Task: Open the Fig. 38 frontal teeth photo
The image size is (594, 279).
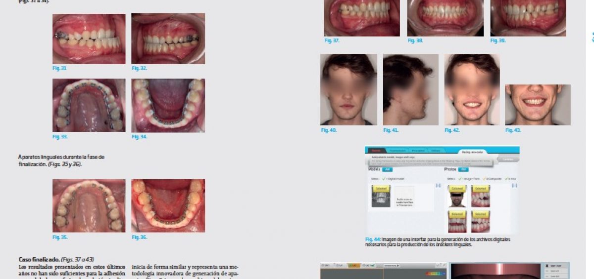Action: (x=445, y=18)
